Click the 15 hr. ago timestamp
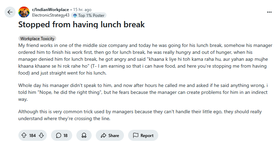The height and width of the screenshot is (146, 277). pos(82,10)
